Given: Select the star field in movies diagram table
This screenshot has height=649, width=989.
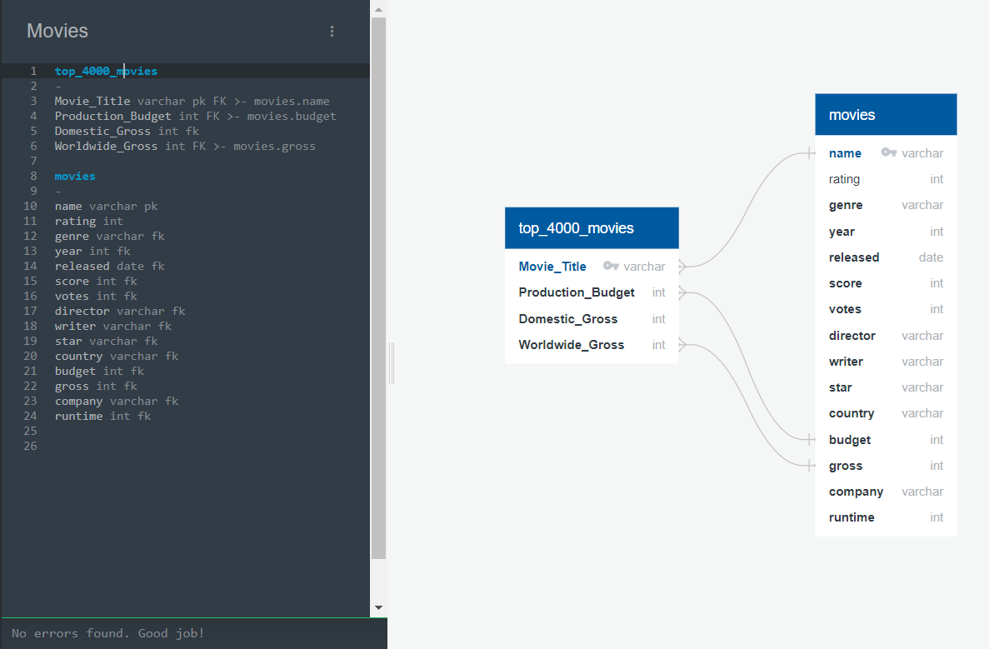Looking at the screenshot, I should pos(886,387).
